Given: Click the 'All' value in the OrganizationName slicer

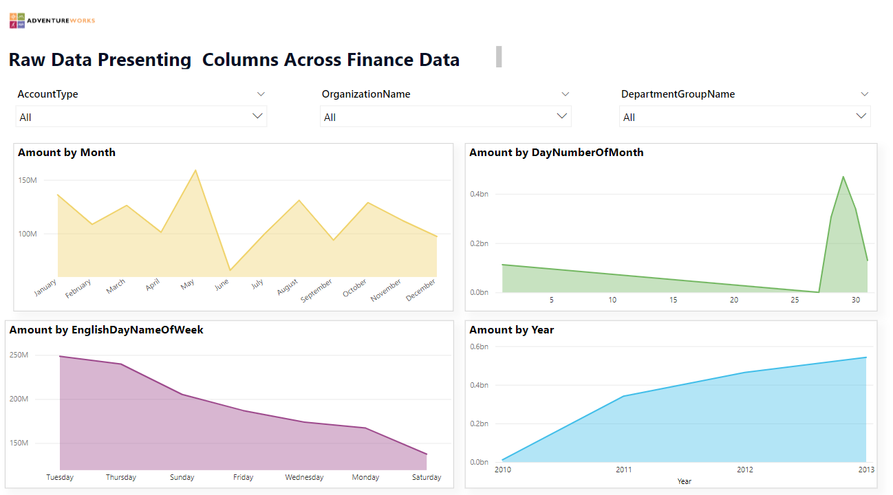Looking at the screenshot, I should (329, 117).
